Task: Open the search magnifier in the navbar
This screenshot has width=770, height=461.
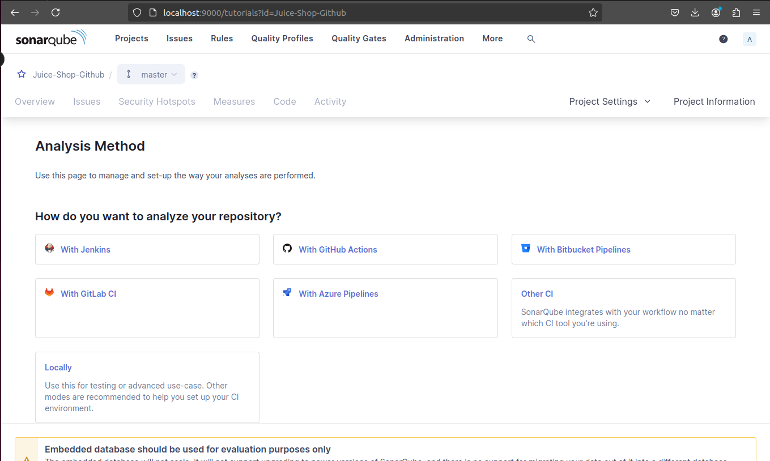Action: click(x=531, y=39)
